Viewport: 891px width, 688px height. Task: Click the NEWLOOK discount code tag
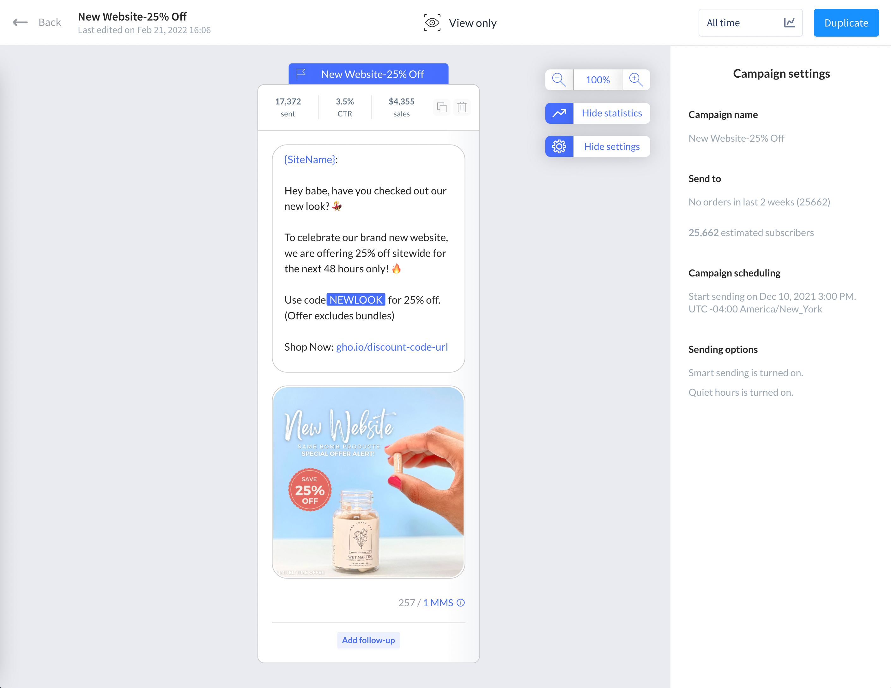pyautogui.click(x=356, y=300)
